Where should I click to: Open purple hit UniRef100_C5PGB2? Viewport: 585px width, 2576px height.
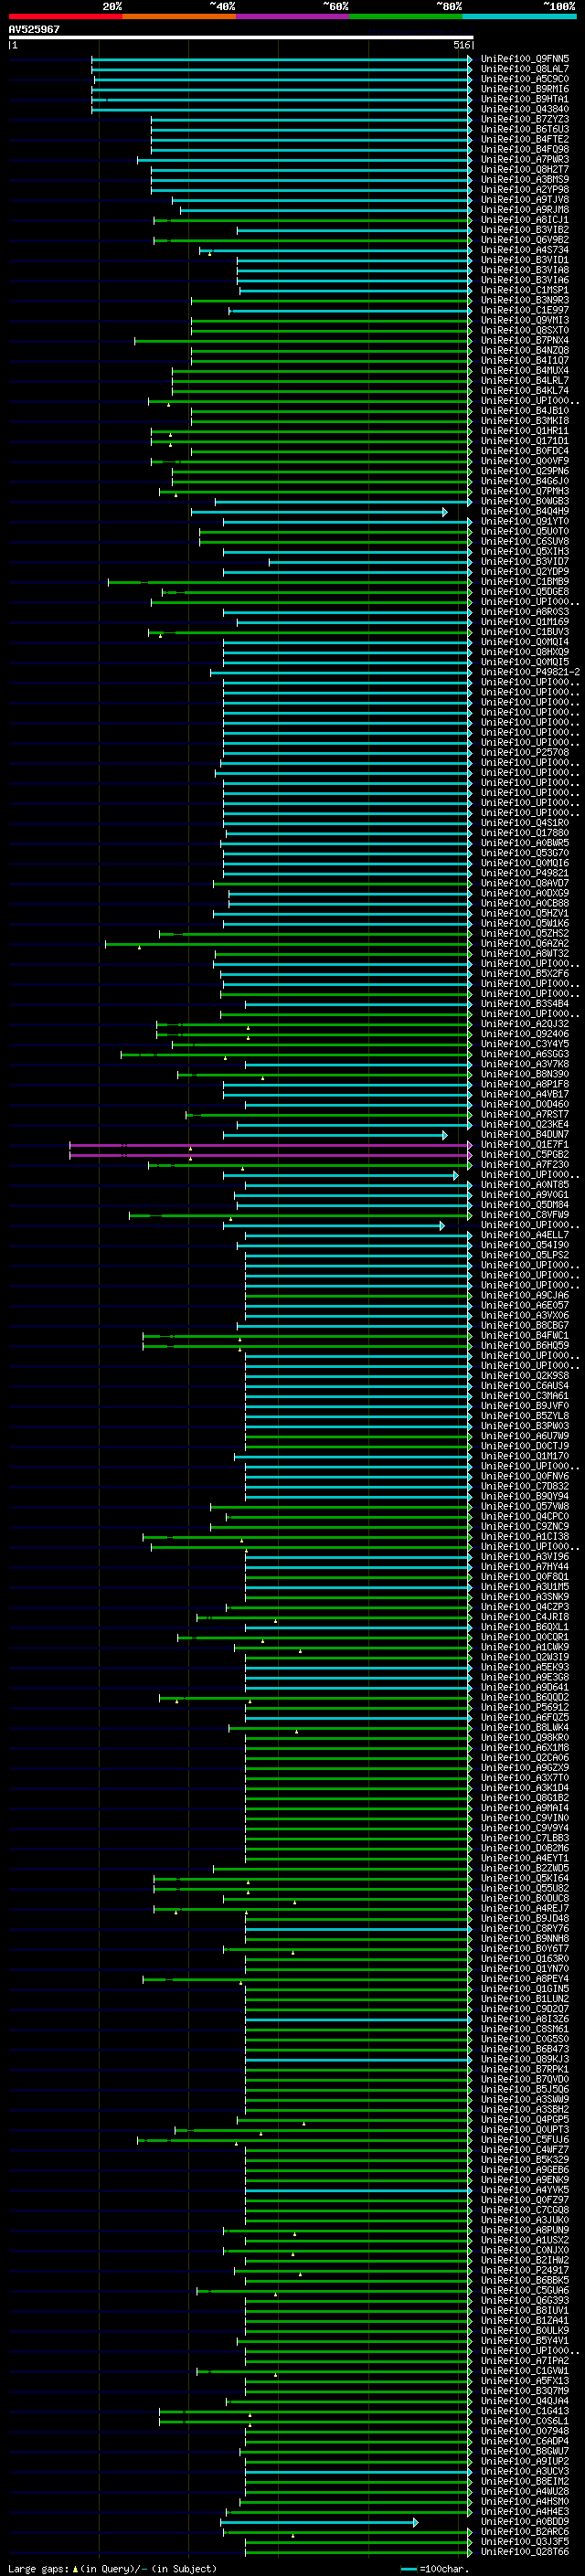click(x=525, y=1154)
